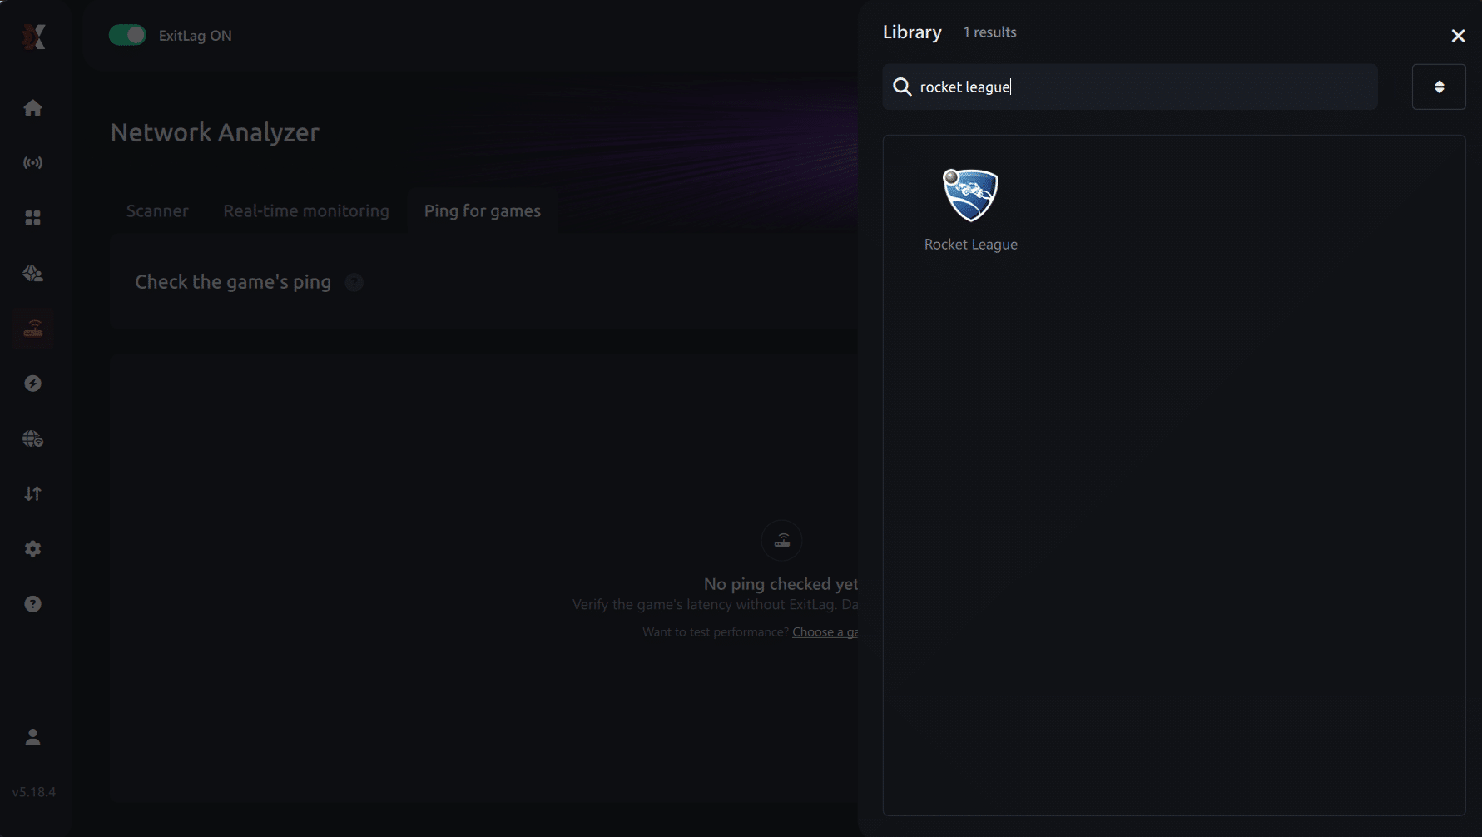Open the apps grid sidebar icon
The height and width of the screenshot is (837, 1482).
pos(33,218)
